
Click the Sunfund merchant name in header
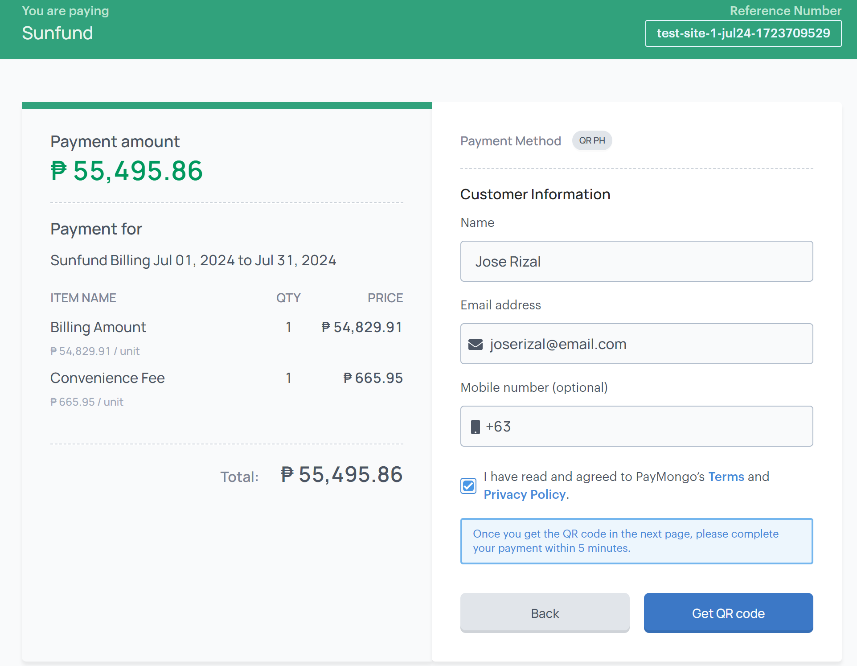57,33
